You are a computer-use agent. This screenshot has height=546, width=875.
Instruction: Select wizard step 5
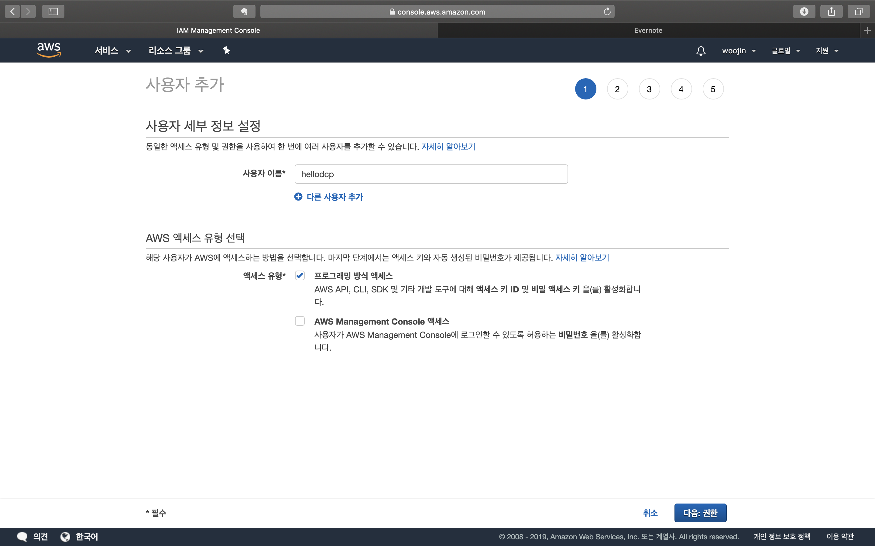click(713, 89)
